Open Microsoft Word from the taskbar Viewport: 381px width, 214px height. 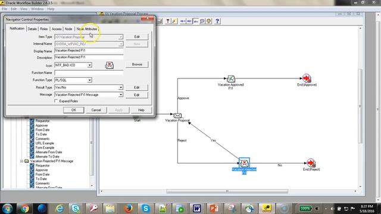[x=196, y=209]
